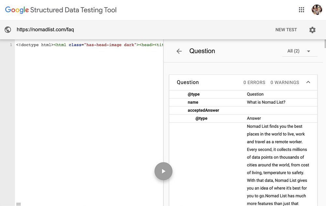Select the 0 ERRORS label
The width and height of the screenshot is (326, 206).
click(x=254, y=82)
